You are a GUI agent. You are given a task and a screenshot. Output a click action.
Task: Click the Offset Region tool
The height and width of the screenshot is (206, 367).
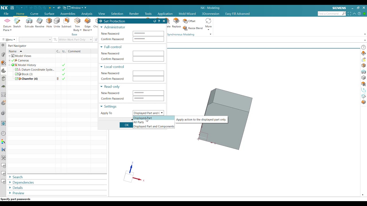[x=189, y=21]
